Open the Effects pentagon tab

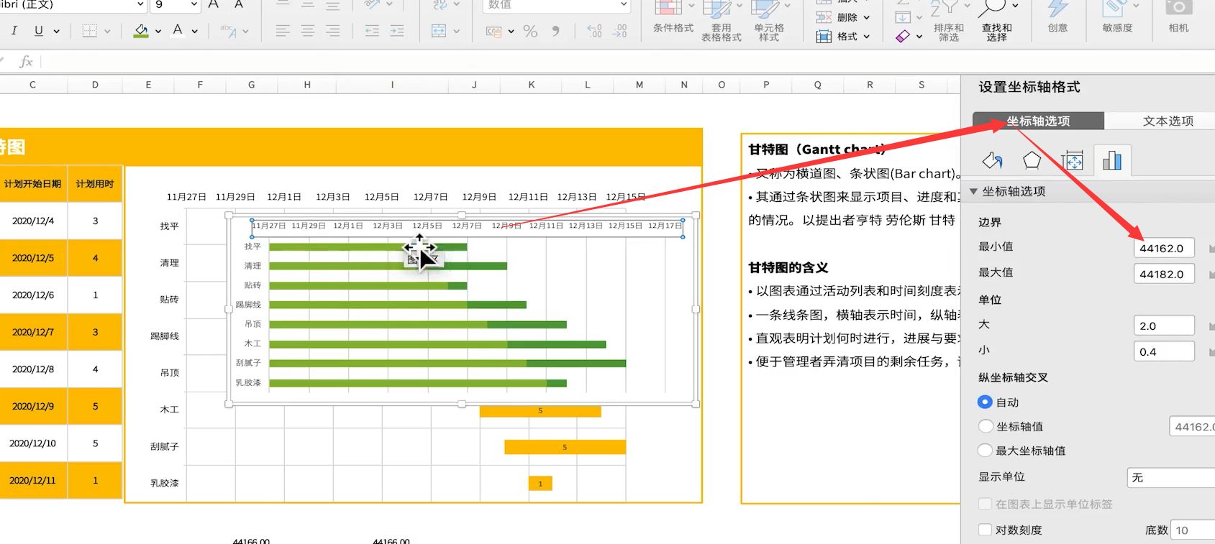click(1032, 160)
